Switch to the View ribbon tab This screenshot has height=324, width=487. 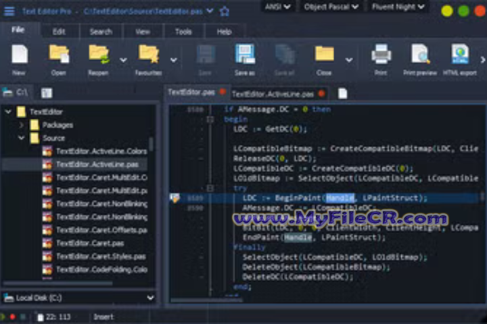[143, 32]
